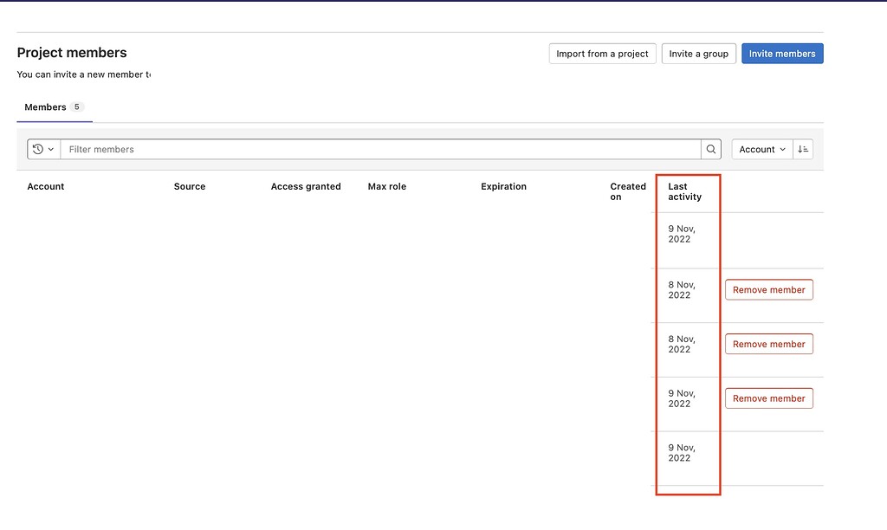Sort by the Last activity column
Image resolution: width=887 pixels, height=530 pixels.
coord(685,191)
